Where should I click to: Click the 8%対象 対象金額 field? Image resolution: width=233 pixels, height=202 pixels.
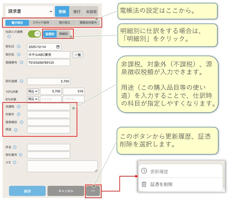coord(51,99)
